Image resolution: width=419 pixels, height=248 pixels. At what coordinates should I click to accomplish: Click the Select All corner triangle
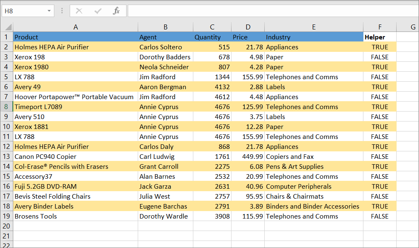tap(8, 27)
